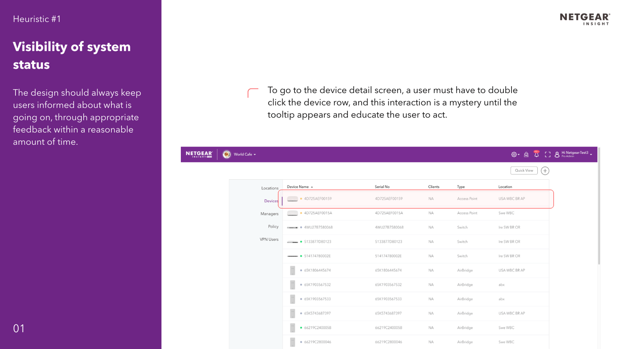Click AirBridge type for 65K1903567533
The image size is (620, 349).
tap(465, 299)
